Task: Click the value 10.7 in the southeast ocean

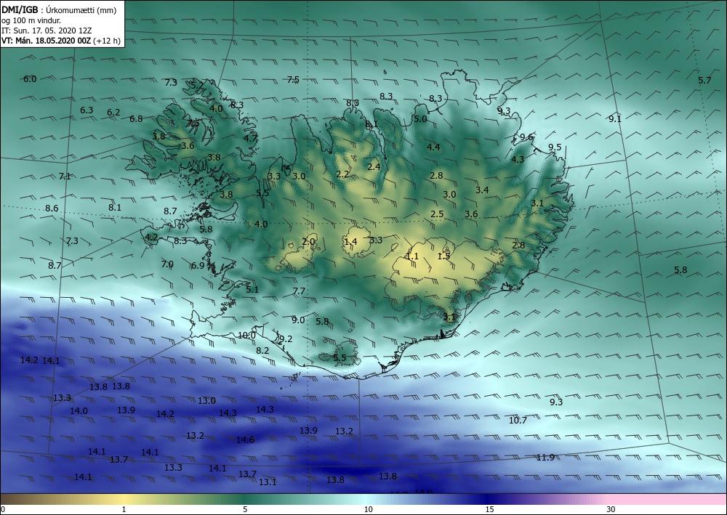Action: (518, 421)
